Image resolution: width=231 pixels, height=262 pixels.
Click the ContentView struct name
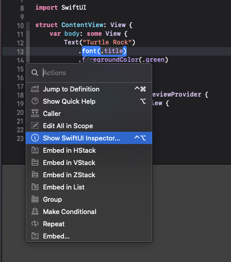(x=82, y=25)
